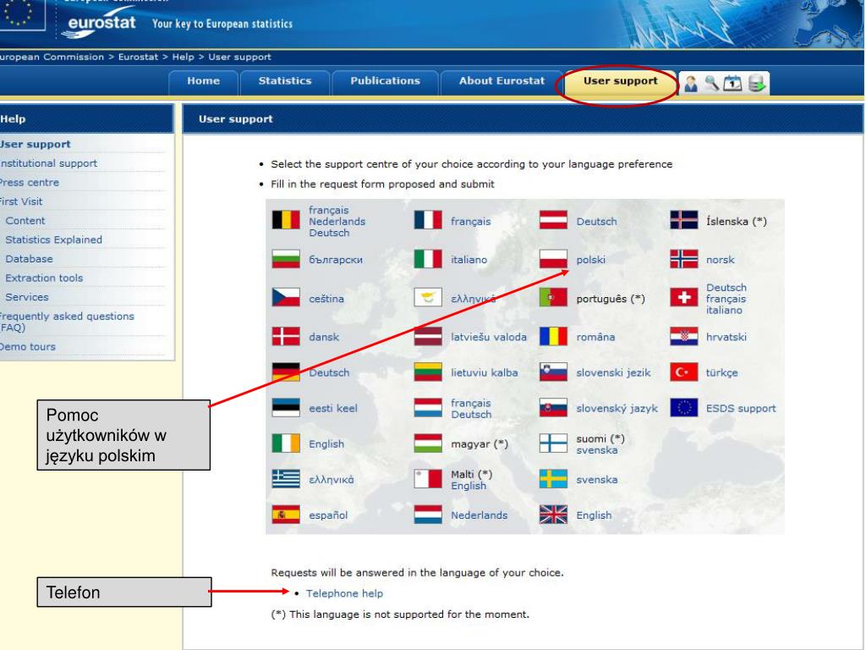Open Frequently asked questions (FAQ)
Viewport: 866px width, 650px height.
click(67, 322)
